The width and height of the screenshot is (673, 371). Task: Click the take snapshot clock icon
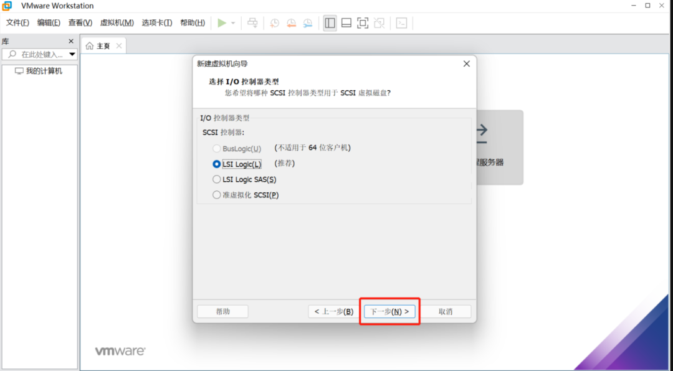(x=274, y=23)
